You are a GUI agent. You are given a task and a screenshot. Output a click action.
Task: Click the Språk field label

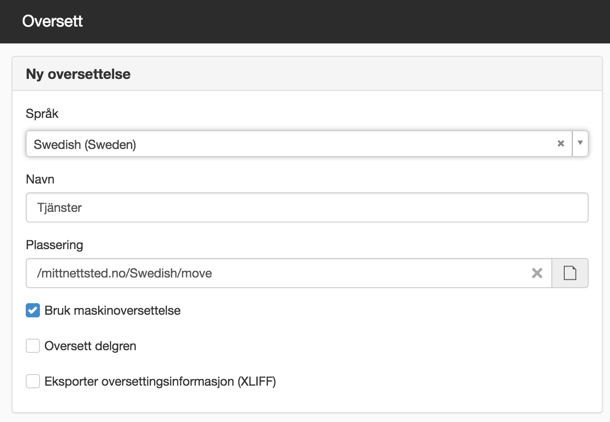[42, 113]
